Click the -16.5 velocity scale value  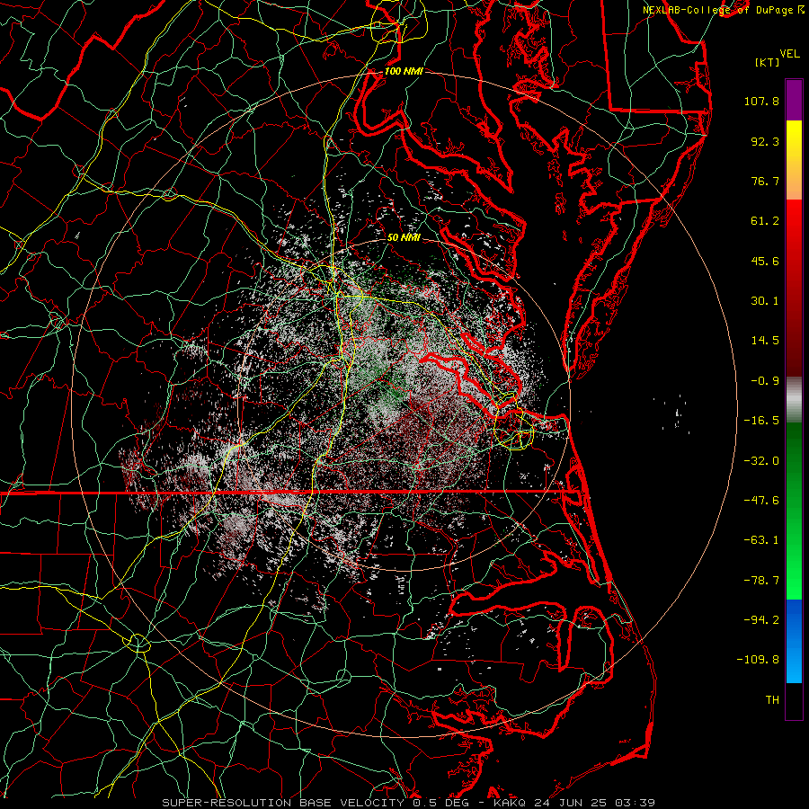tap(761, 421)
